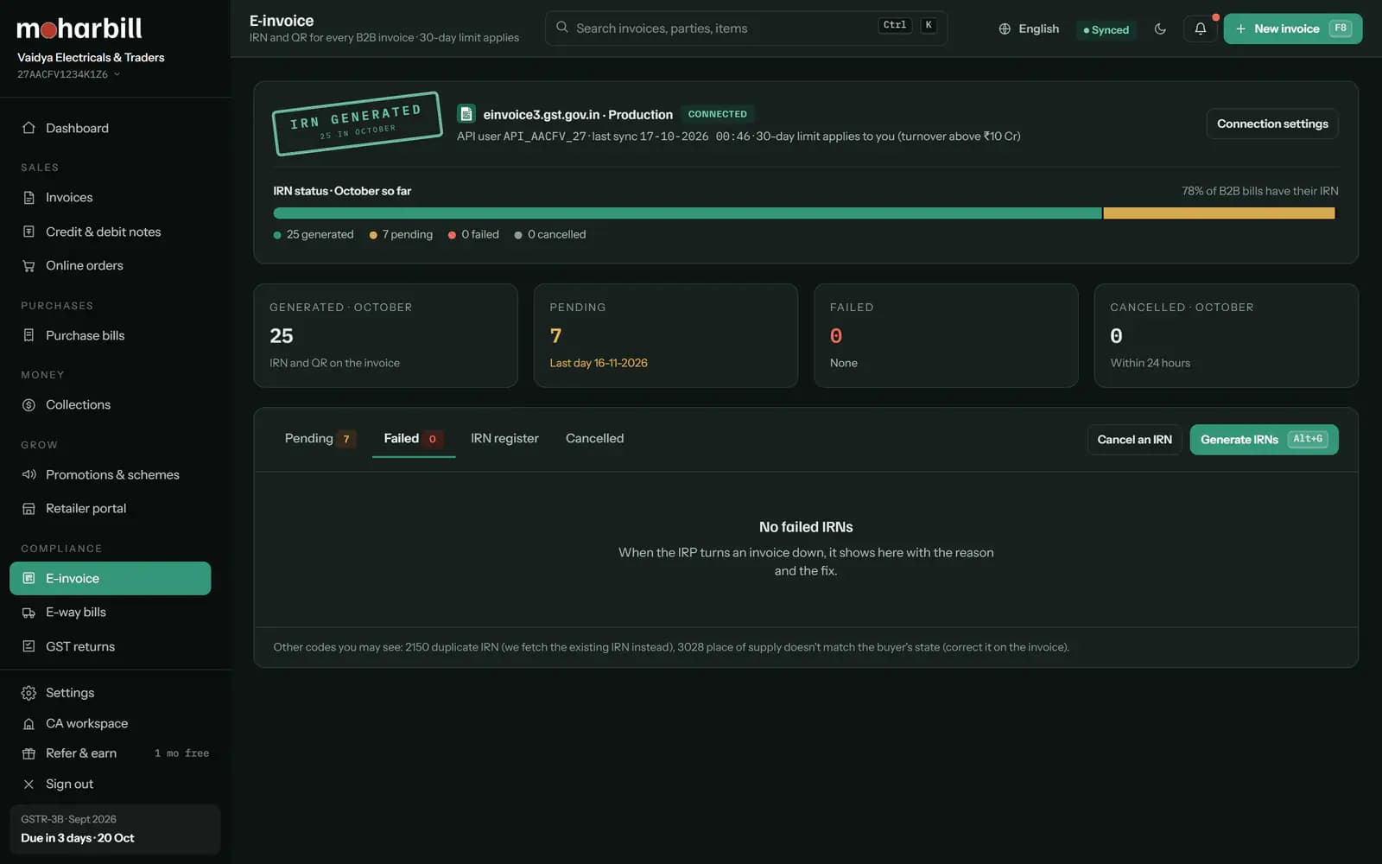Click the E-way bills truck icon
Viewport: 1382px width, 864px height.
(29, 613)
